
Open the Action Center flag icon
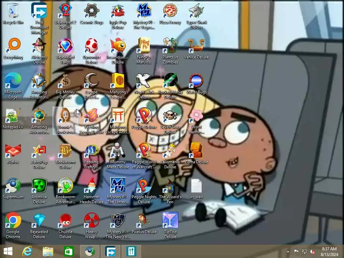pyautogui.click(x=296, y=251)
